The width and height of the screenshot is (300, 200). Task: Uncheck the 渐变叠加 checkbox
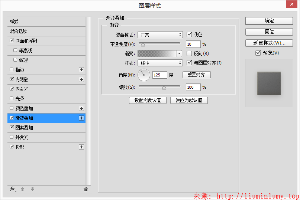12,118
